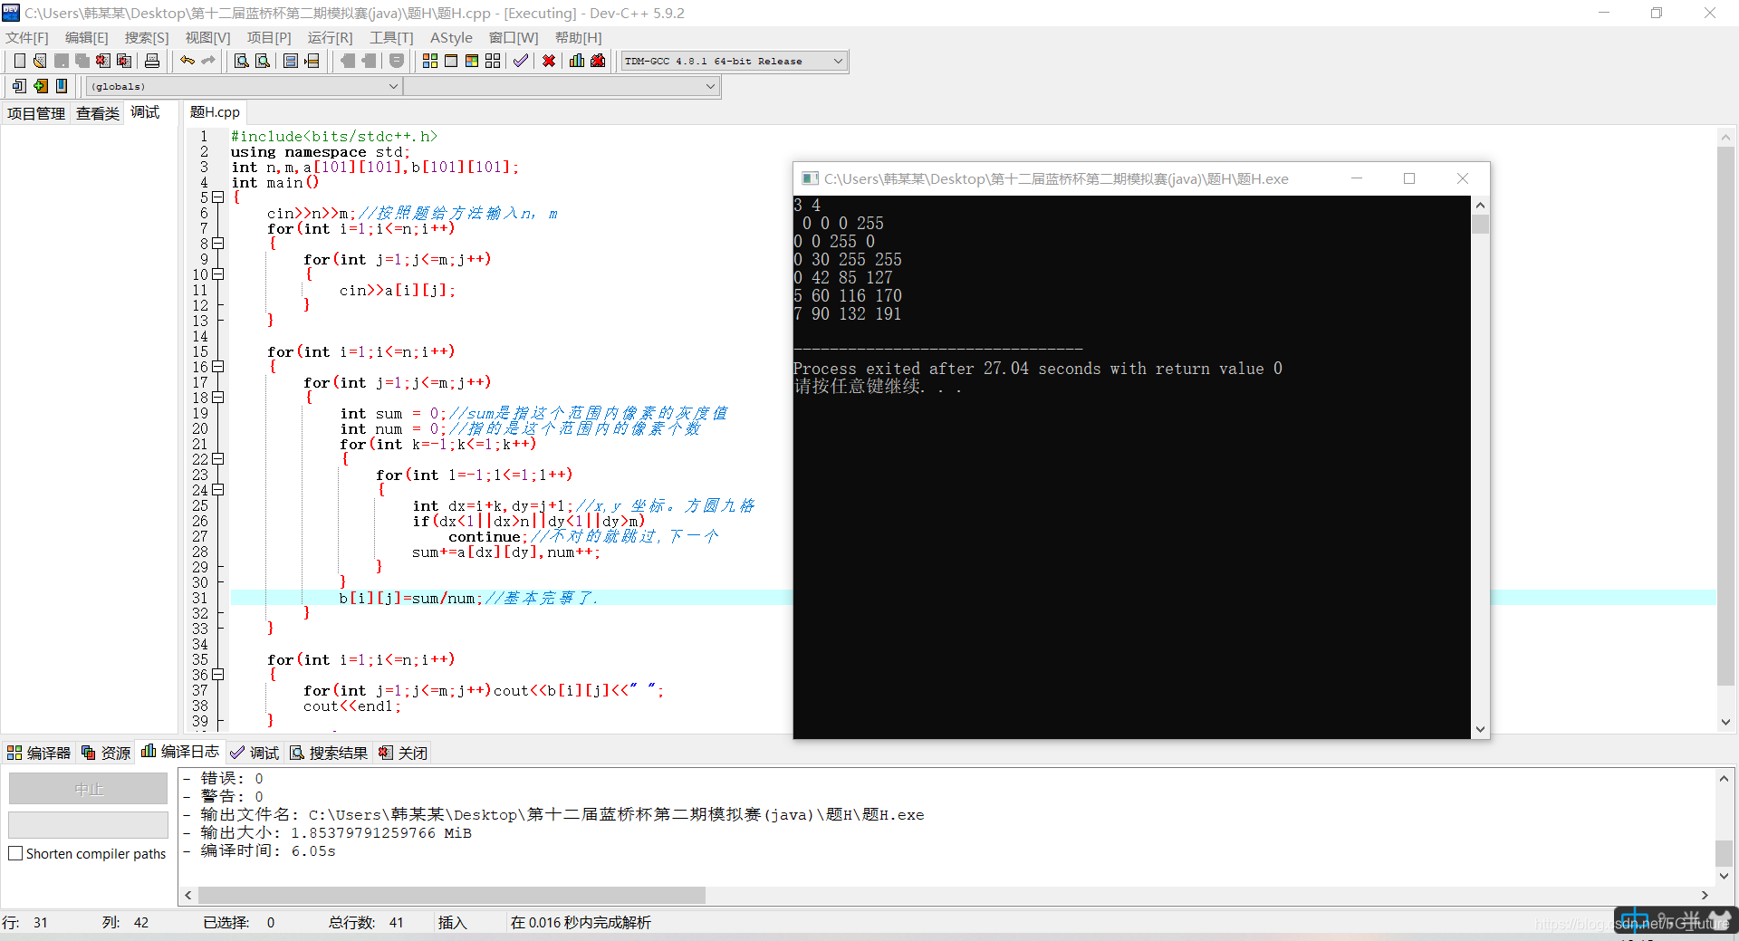
Task: Close the 题H.exe console window
Action: pyautogui.click(x=1463, y=178)
